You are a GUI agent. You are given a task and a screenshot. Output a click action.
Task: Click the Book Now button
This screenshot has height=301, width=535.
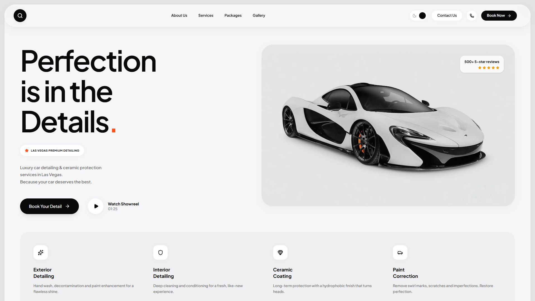pyautogui.click(x=499, y=16)
